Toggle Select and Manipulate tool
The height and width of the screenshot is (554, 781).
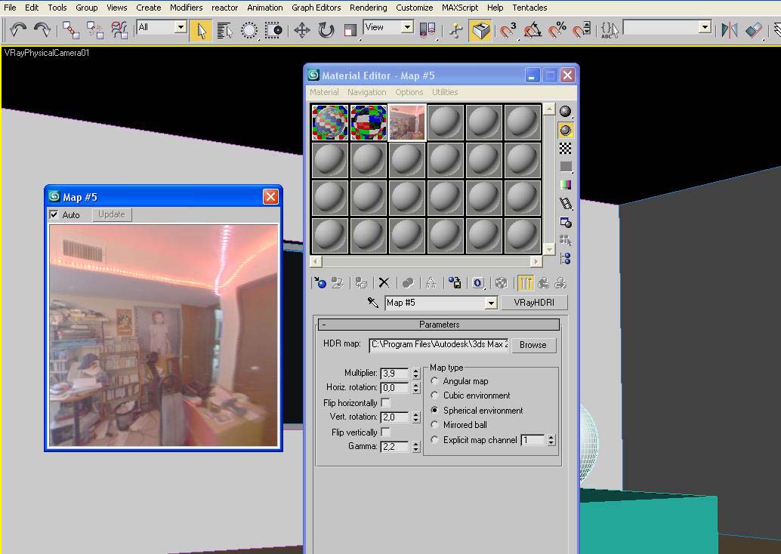(455, 30)
